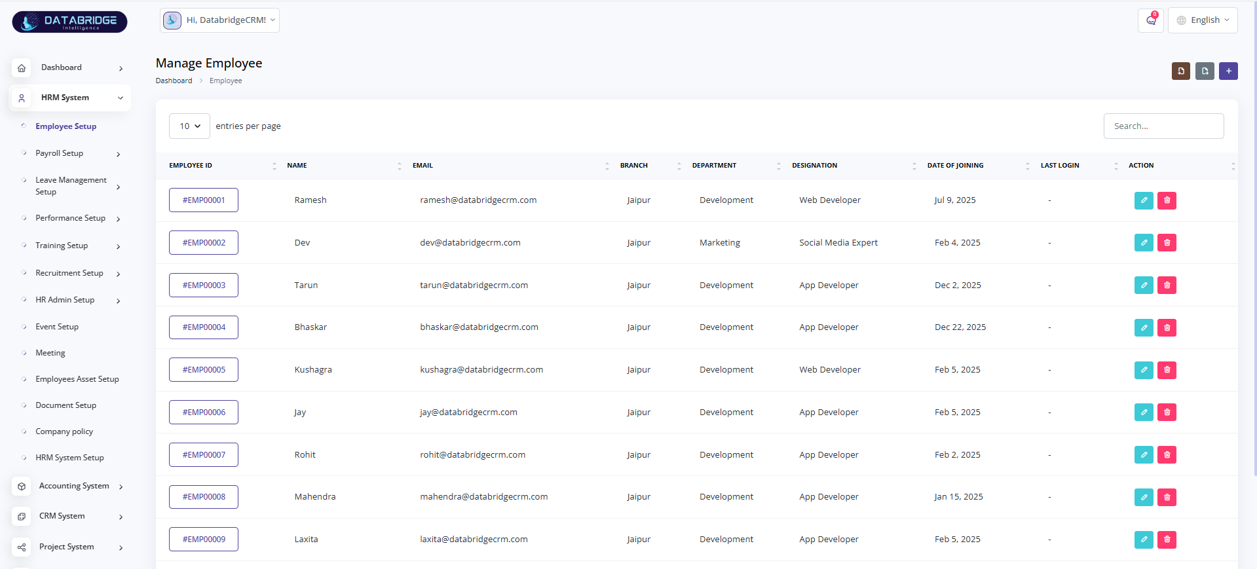
Task: Edit employee Rohit with pencil icon
Action: tap(1144, 455)
